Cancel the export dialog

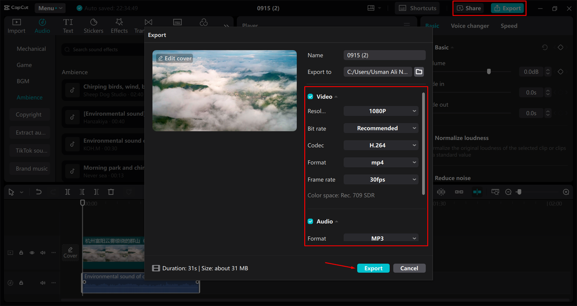(x=409, y=268)
